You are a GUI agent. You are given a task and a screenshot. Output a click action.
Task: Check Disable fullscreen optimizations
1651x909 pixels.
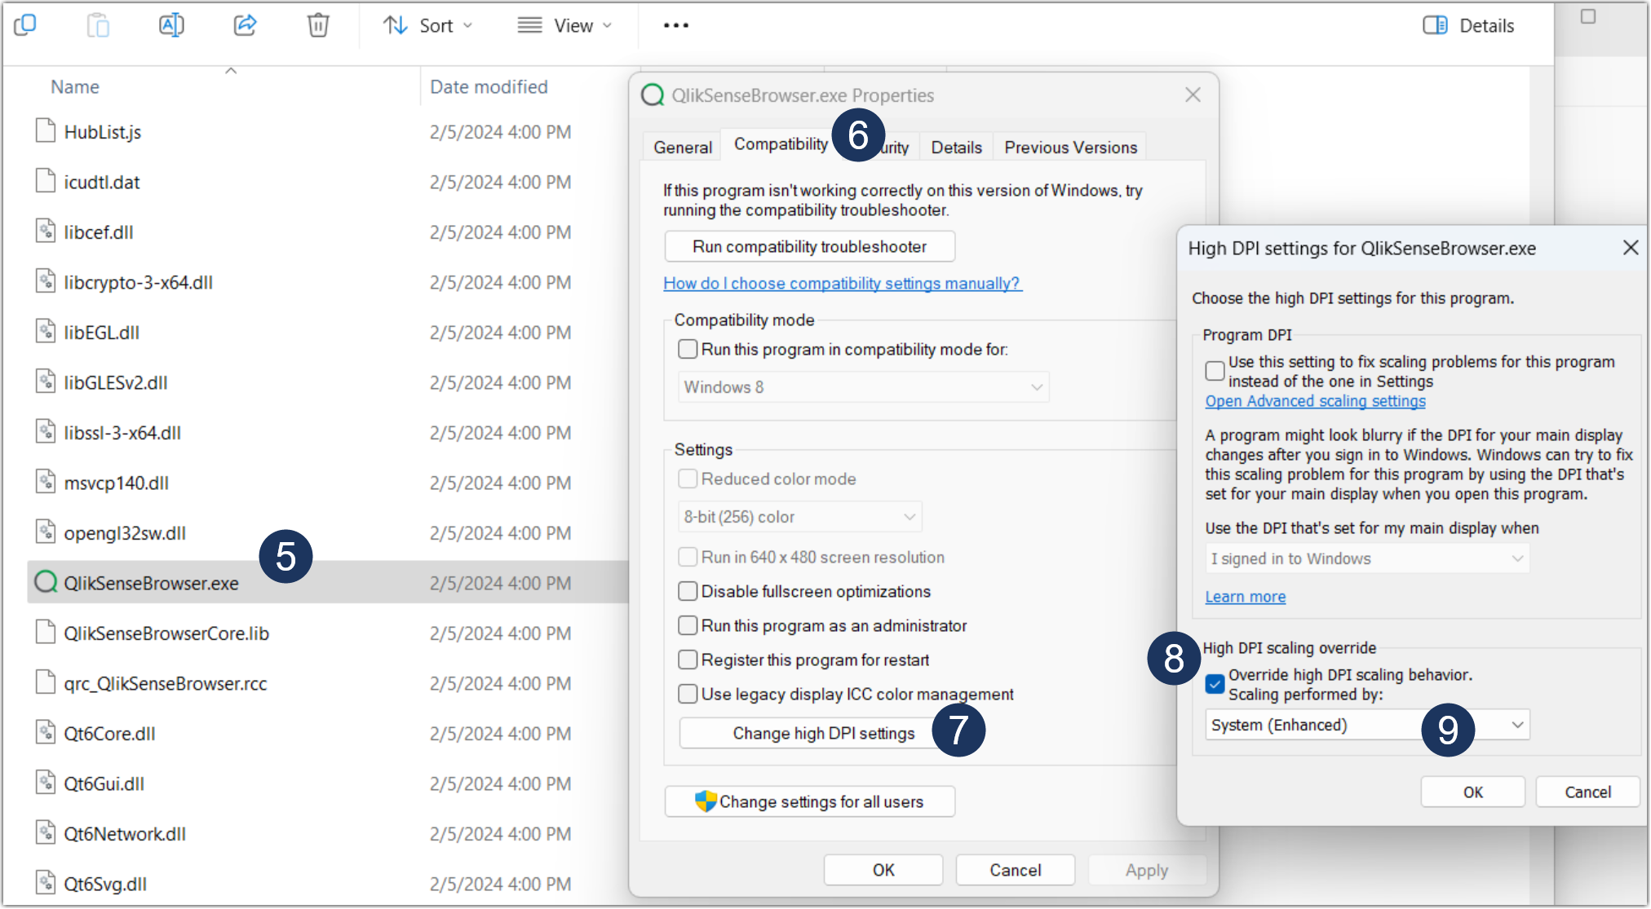688,591
